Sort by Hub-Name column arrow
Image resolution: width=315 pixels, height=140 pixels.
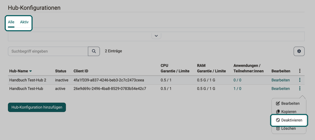30,71
